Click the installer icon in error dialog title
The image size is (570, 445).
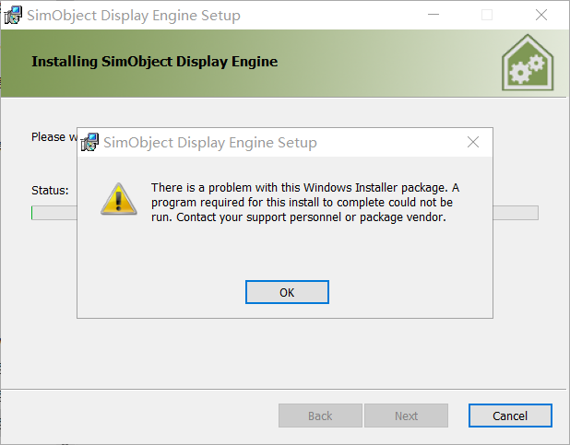(x=90, y=143)
